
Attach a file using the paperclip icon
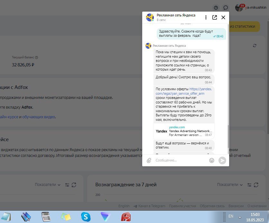click(x=149, y=160)
